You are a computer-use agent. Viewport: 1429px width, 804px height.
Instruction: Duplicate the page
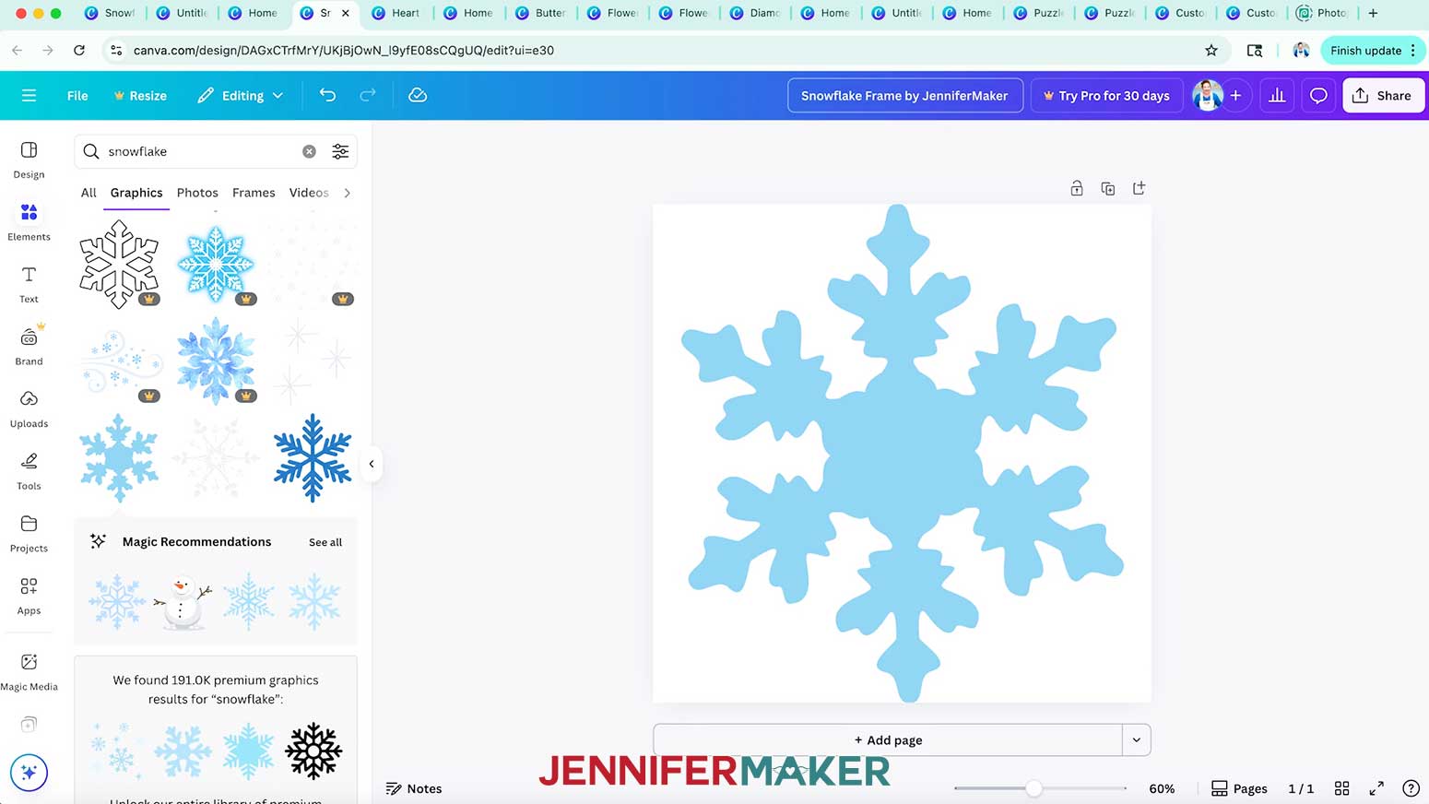(x=1107, y=188)
